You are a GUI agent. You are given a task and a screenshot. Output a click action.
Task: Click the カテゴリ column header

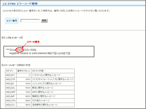pyautogui.click(x=11, y=71)
